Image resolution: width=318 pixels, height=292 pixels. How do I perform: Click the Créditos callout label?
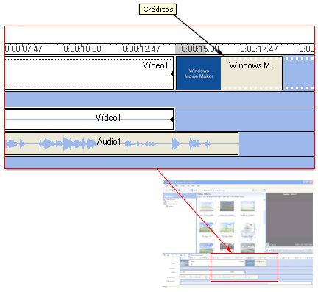pos(158,10)
